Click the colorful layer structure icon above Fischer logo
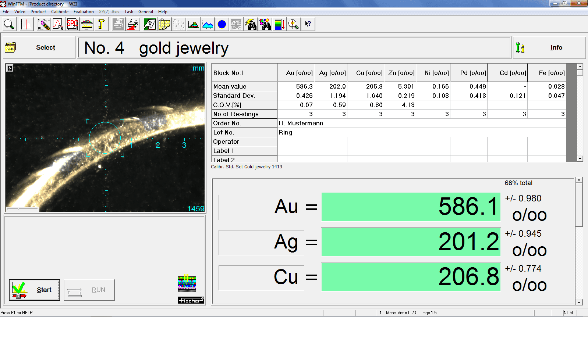This screenshot has height=358, width=588. coord(187,284)
